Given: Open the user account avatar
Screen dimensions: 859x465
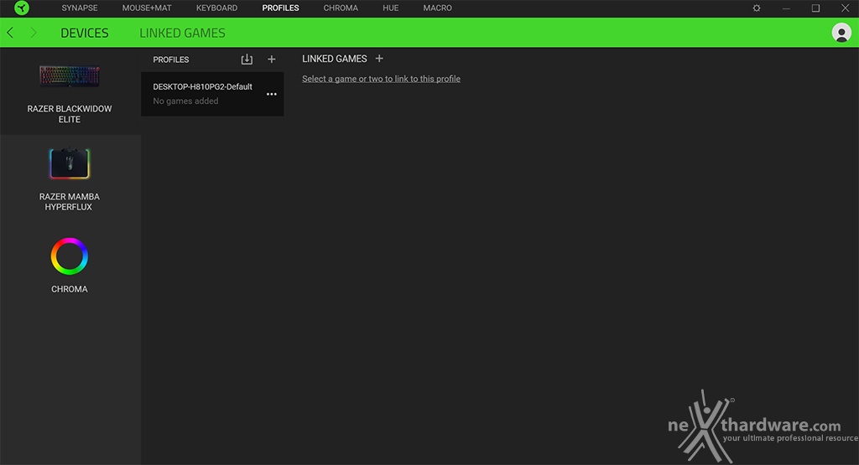Looking at the screenshot, I should click(x=841, y=33).
